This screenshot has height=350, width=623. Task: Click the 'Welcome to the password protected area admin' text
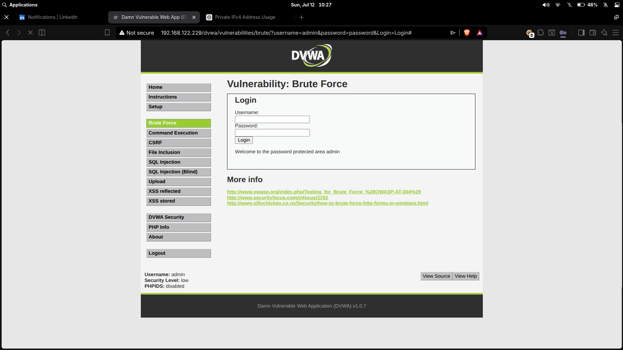click(x=287, y=152)
